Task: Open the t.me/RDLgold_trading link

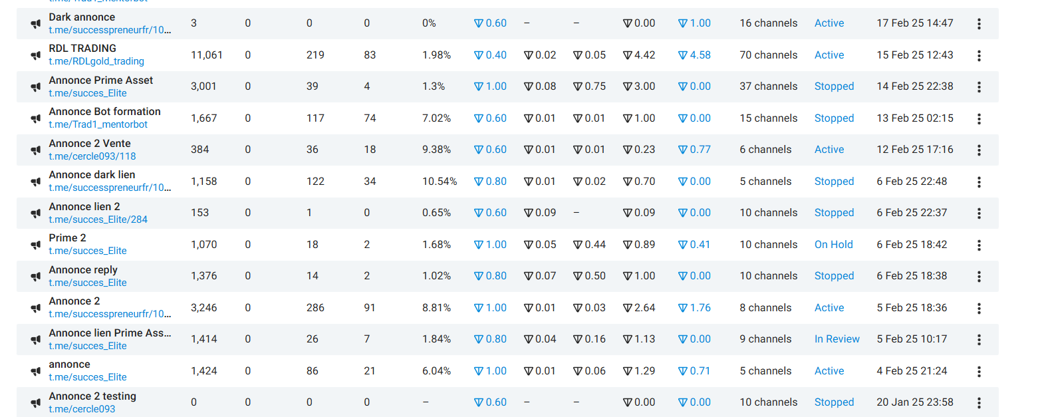Action: pyautogui.click(x=96, y=61)
